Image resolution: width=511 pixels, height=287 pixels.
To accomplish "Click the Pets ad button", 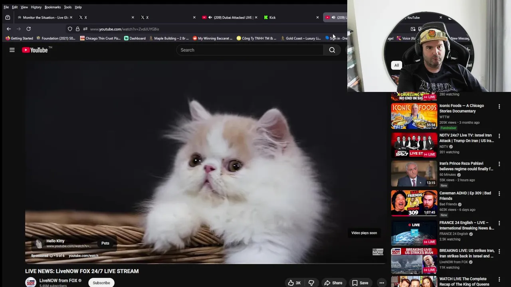I will (x=105, y=243).
